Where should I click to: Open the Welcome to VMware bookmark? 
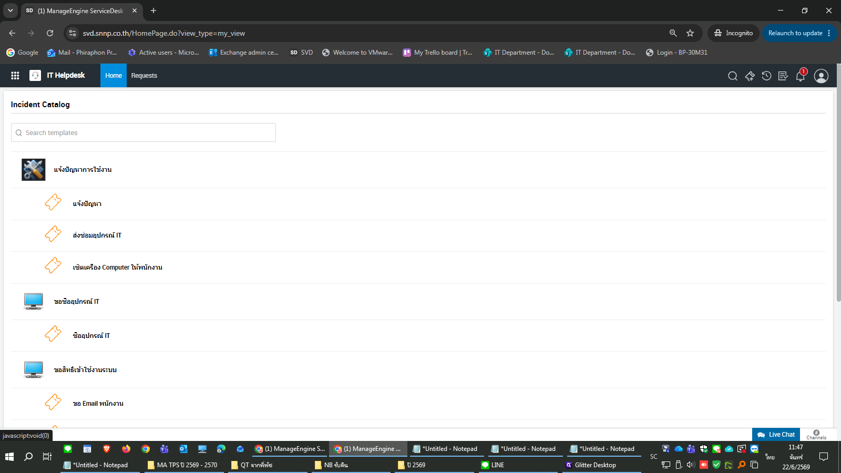point(357,53)
